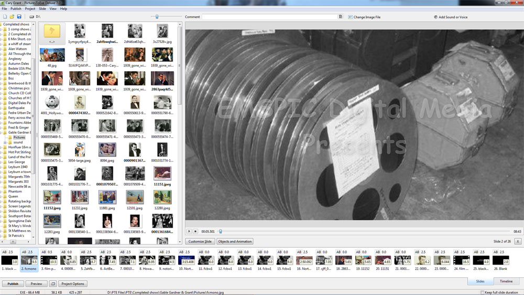Open the Publish menu

(16, 9)
